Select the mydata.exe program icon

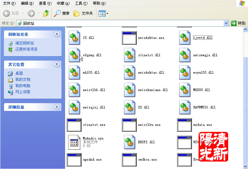tap(184, 125)
